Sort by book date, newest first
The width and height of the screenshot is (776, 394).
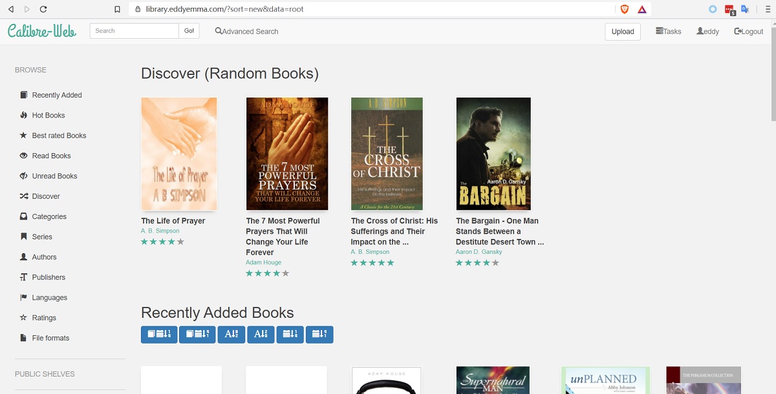[159, 334]
